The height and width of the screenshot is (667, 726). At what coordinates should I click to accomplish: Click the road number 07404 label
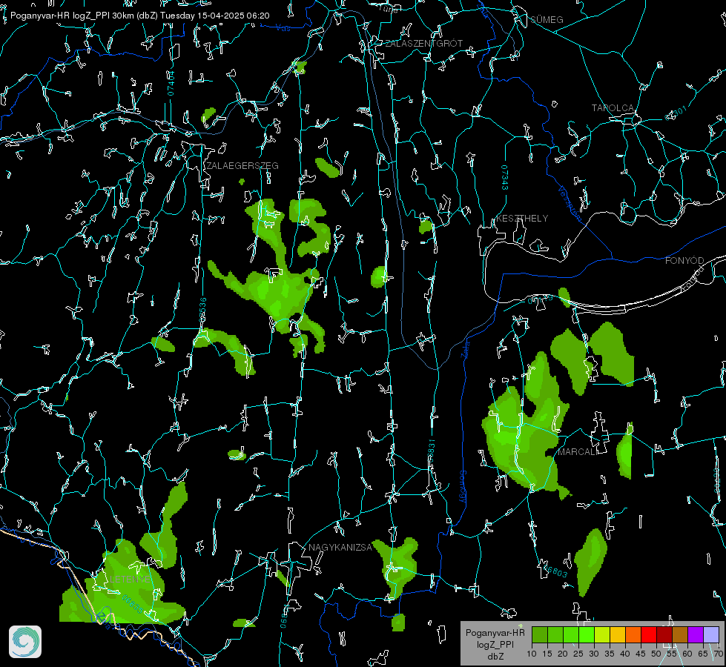pos(171,83)
